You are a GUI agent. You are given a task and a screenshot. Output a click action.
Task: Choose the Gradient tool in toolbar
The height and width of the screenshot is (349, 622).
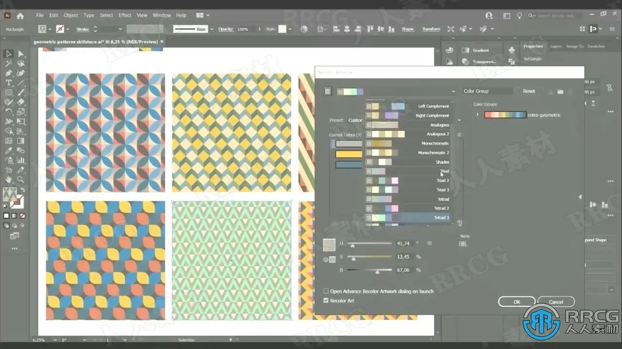tap(21, 141)
